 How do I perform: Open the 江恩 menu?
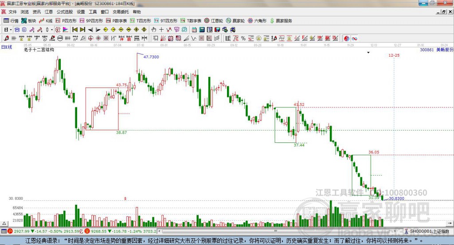click(49, 12)
